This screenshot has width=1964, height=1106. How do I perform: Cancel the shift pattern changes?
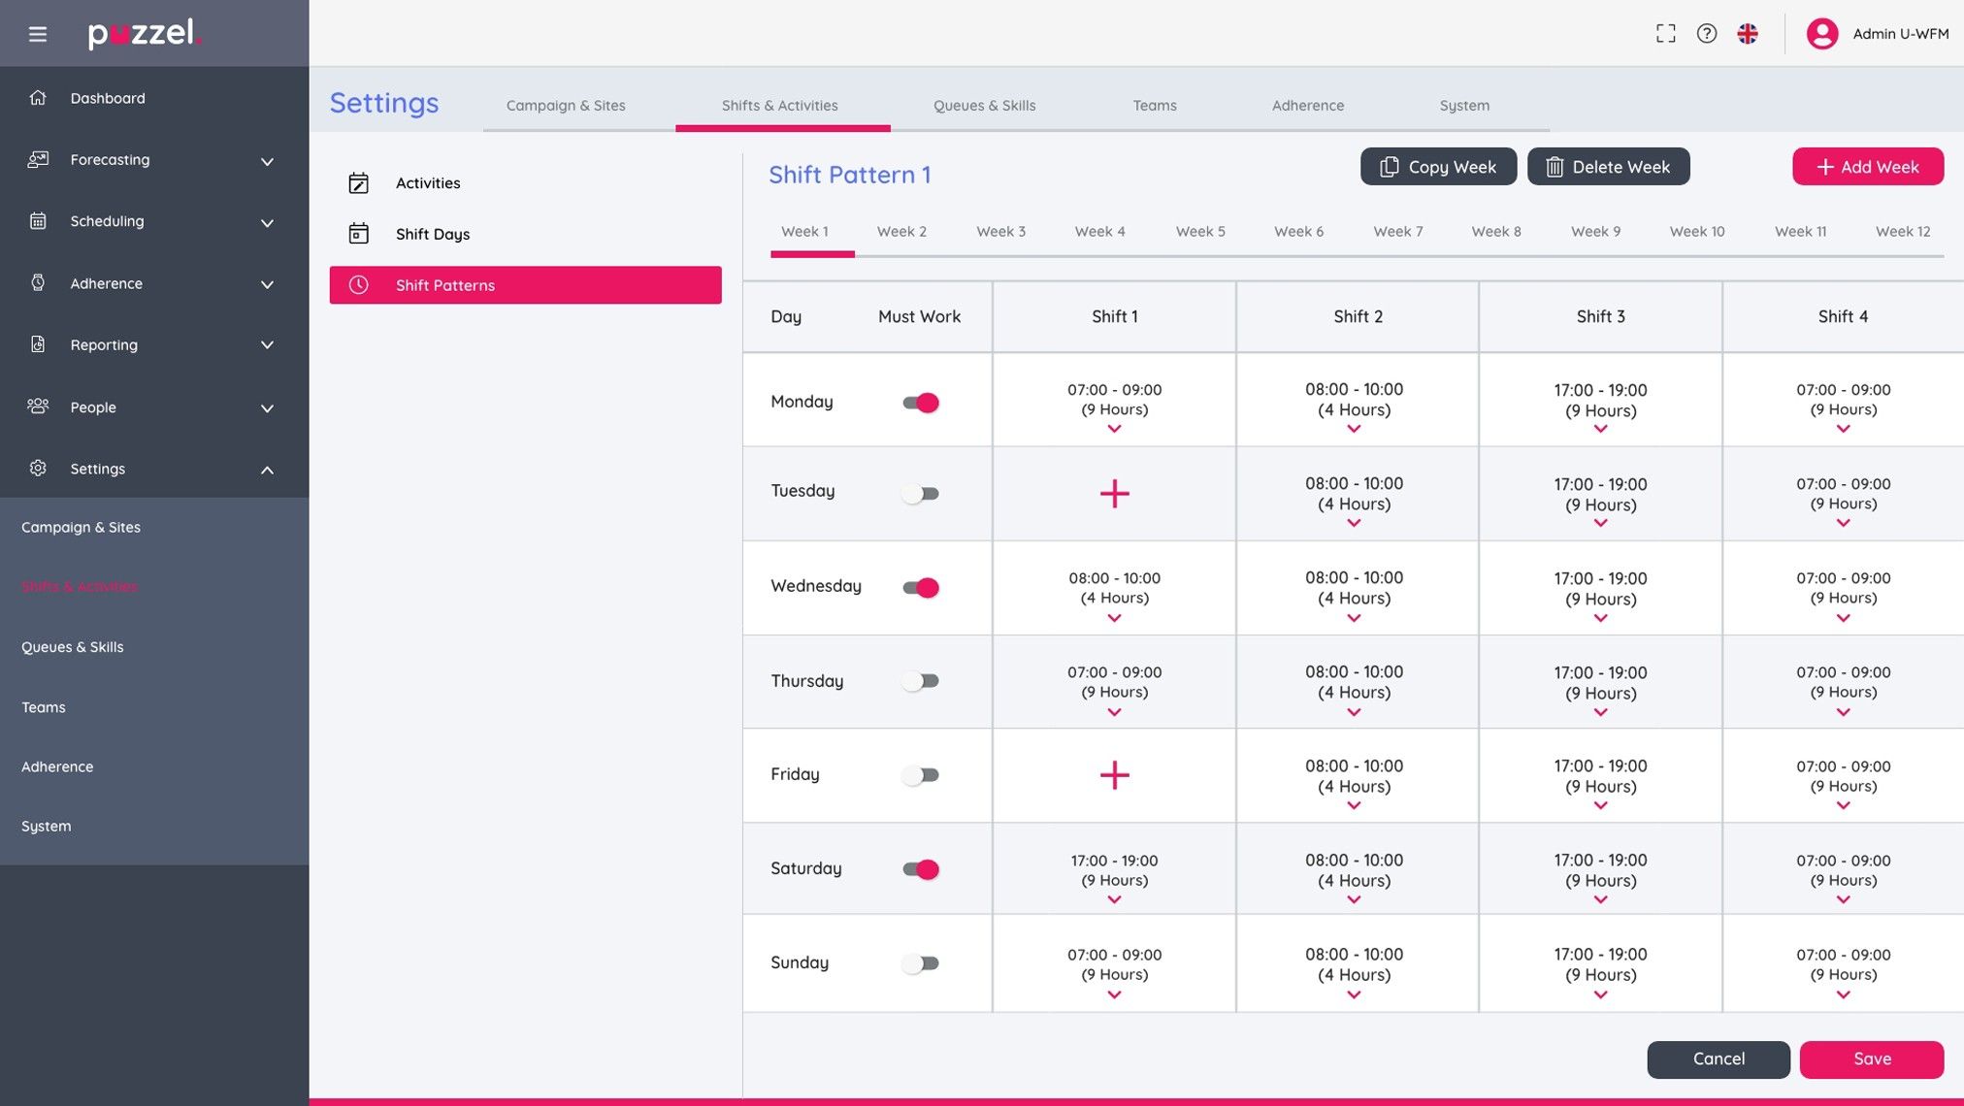coord(1718,1059)
